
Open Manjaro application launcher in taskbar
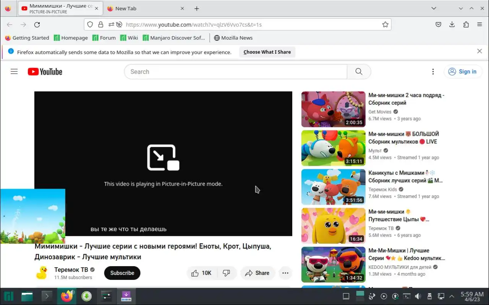(x=9, y=296)
